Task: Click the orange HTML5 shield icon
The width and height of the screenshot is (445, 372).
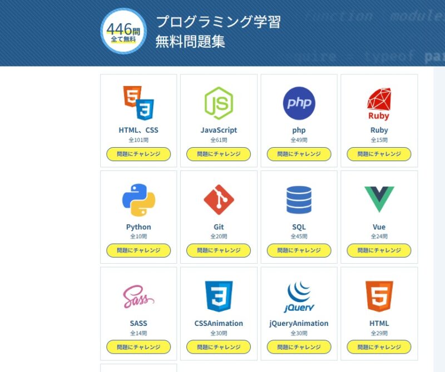Action: 379,296
